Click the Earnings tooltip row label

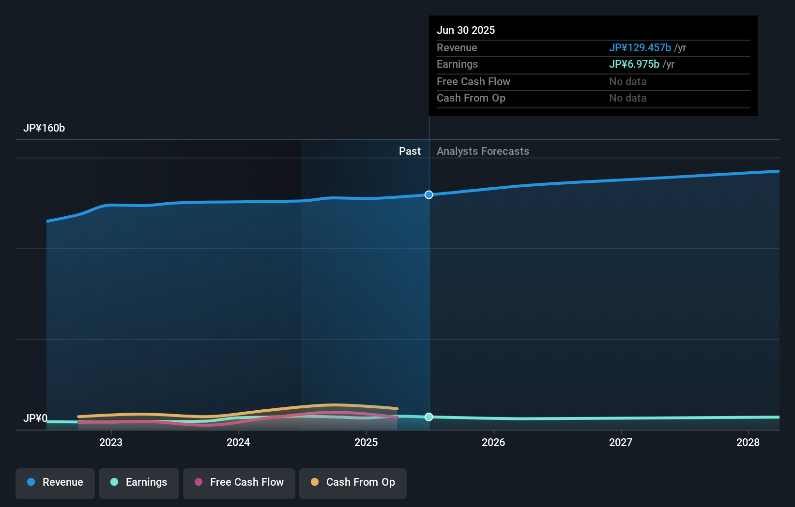click(457, 64)
